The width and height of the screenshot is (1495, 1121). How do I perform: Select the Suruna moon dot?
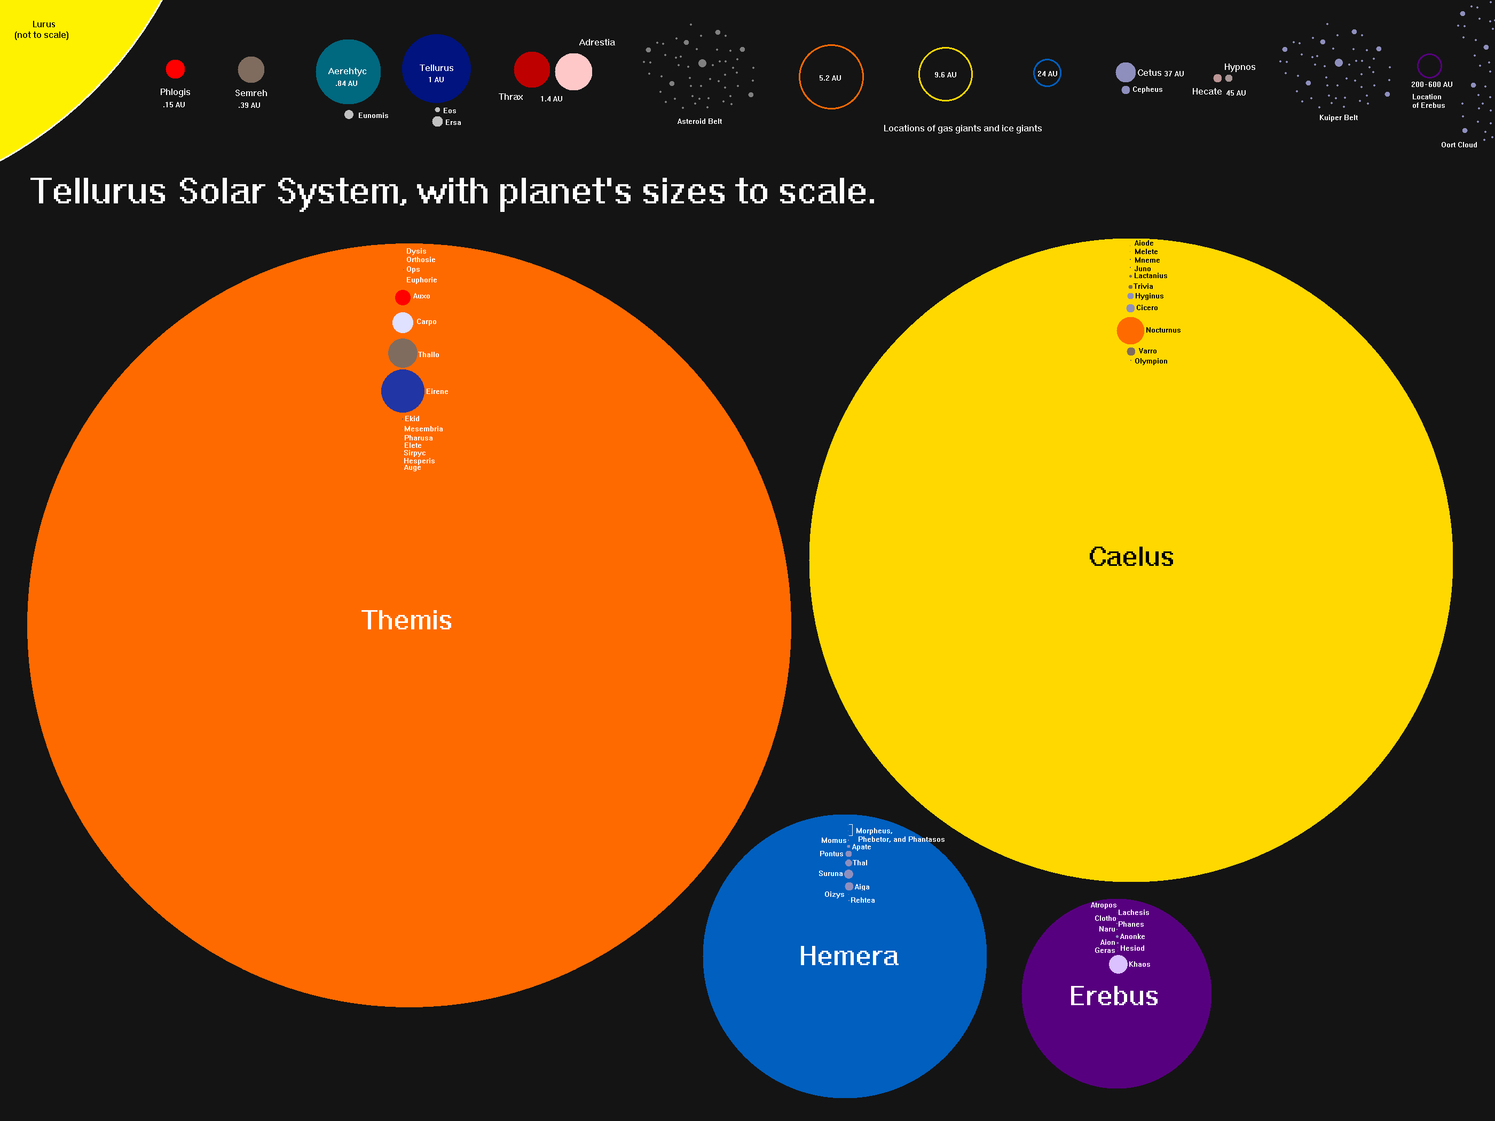[849, 874]
